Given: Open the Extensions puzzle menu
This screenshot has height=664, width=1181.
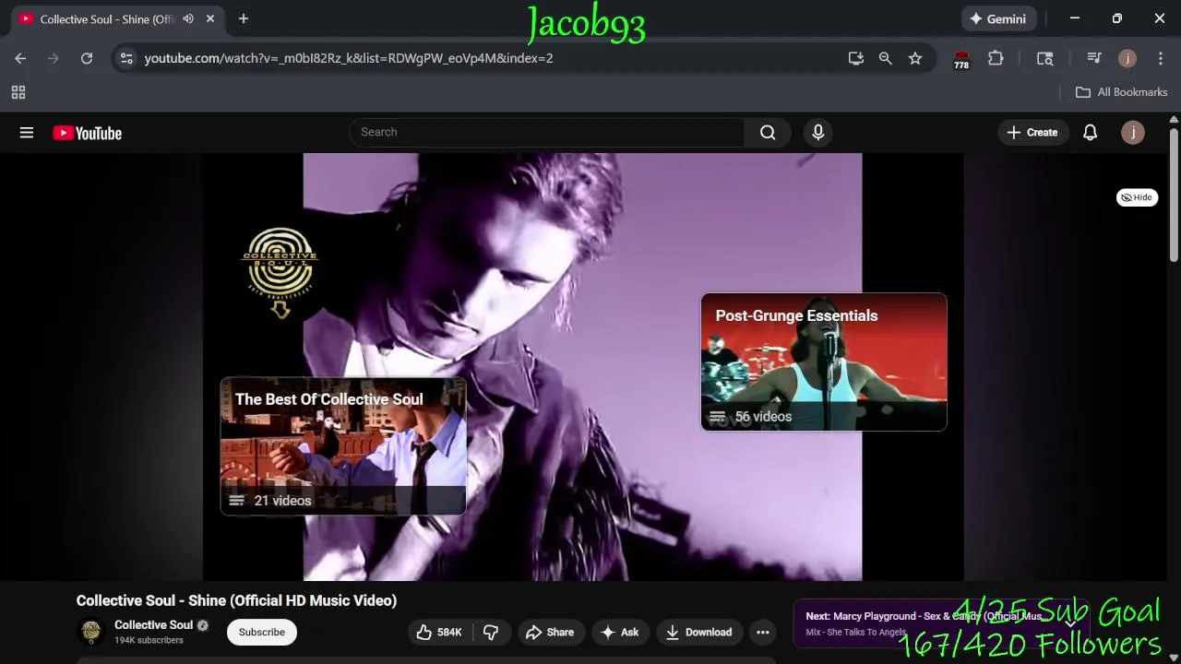Looking at the screenshot, I should point(996,58).
